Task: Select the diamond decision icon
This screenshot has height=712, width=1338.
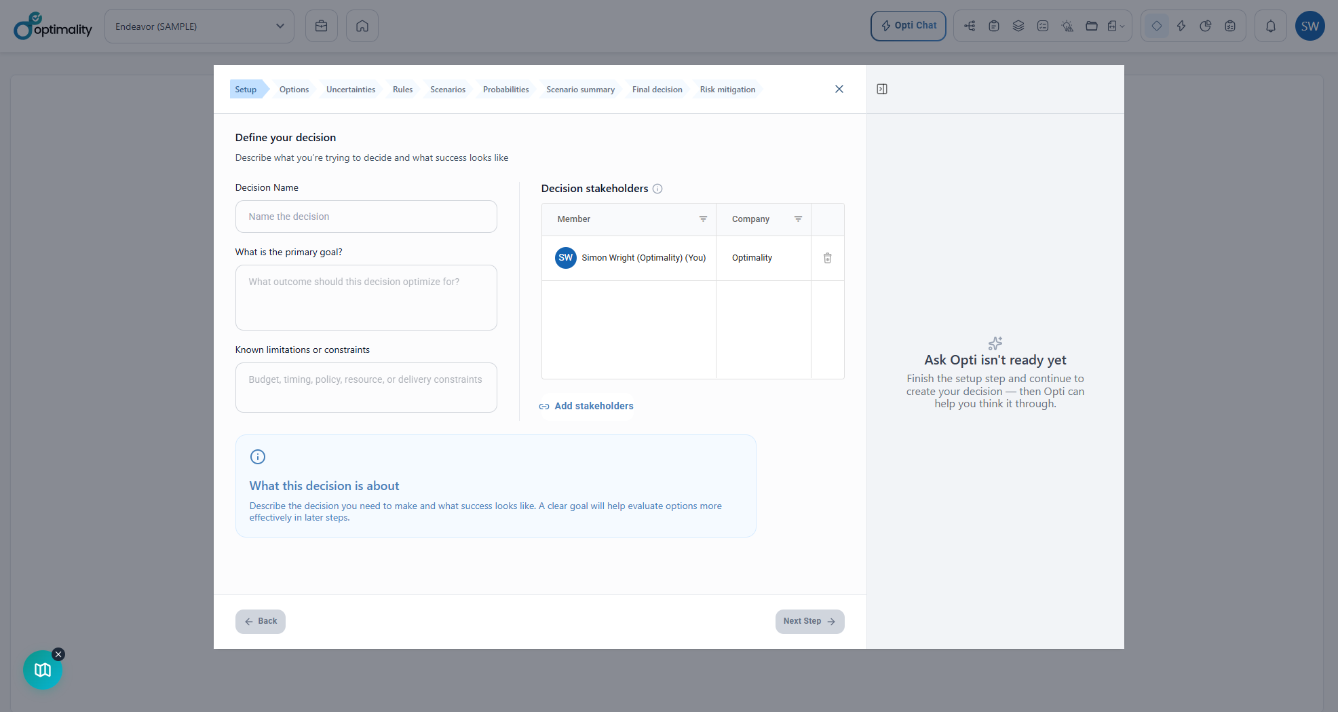Action: [x=1157, y=26]
